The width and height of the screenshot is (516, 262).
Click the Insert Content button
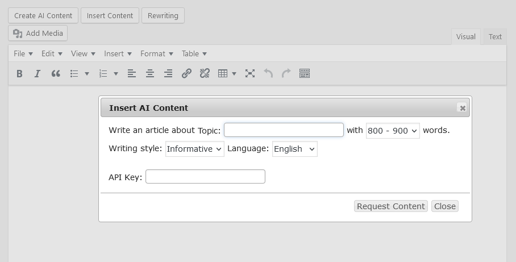110,15
